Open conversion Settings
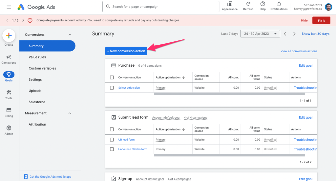Viewport: 336px width, 181px height. click(x=35, y=79)
